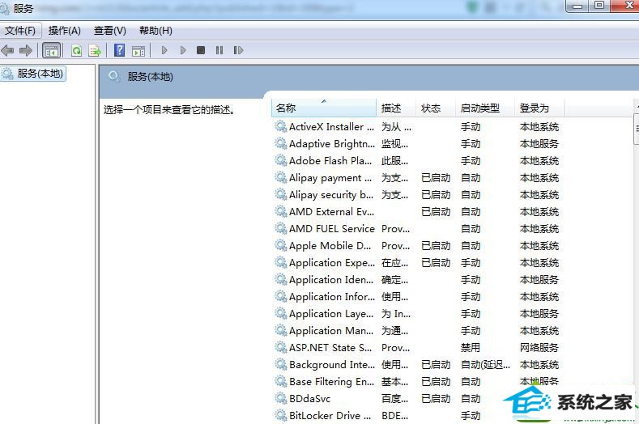Image resolution: width=639 pixels, height=424 pixels.
Task: Select the BitLocker Drive service name
Action: click(330, 416)
